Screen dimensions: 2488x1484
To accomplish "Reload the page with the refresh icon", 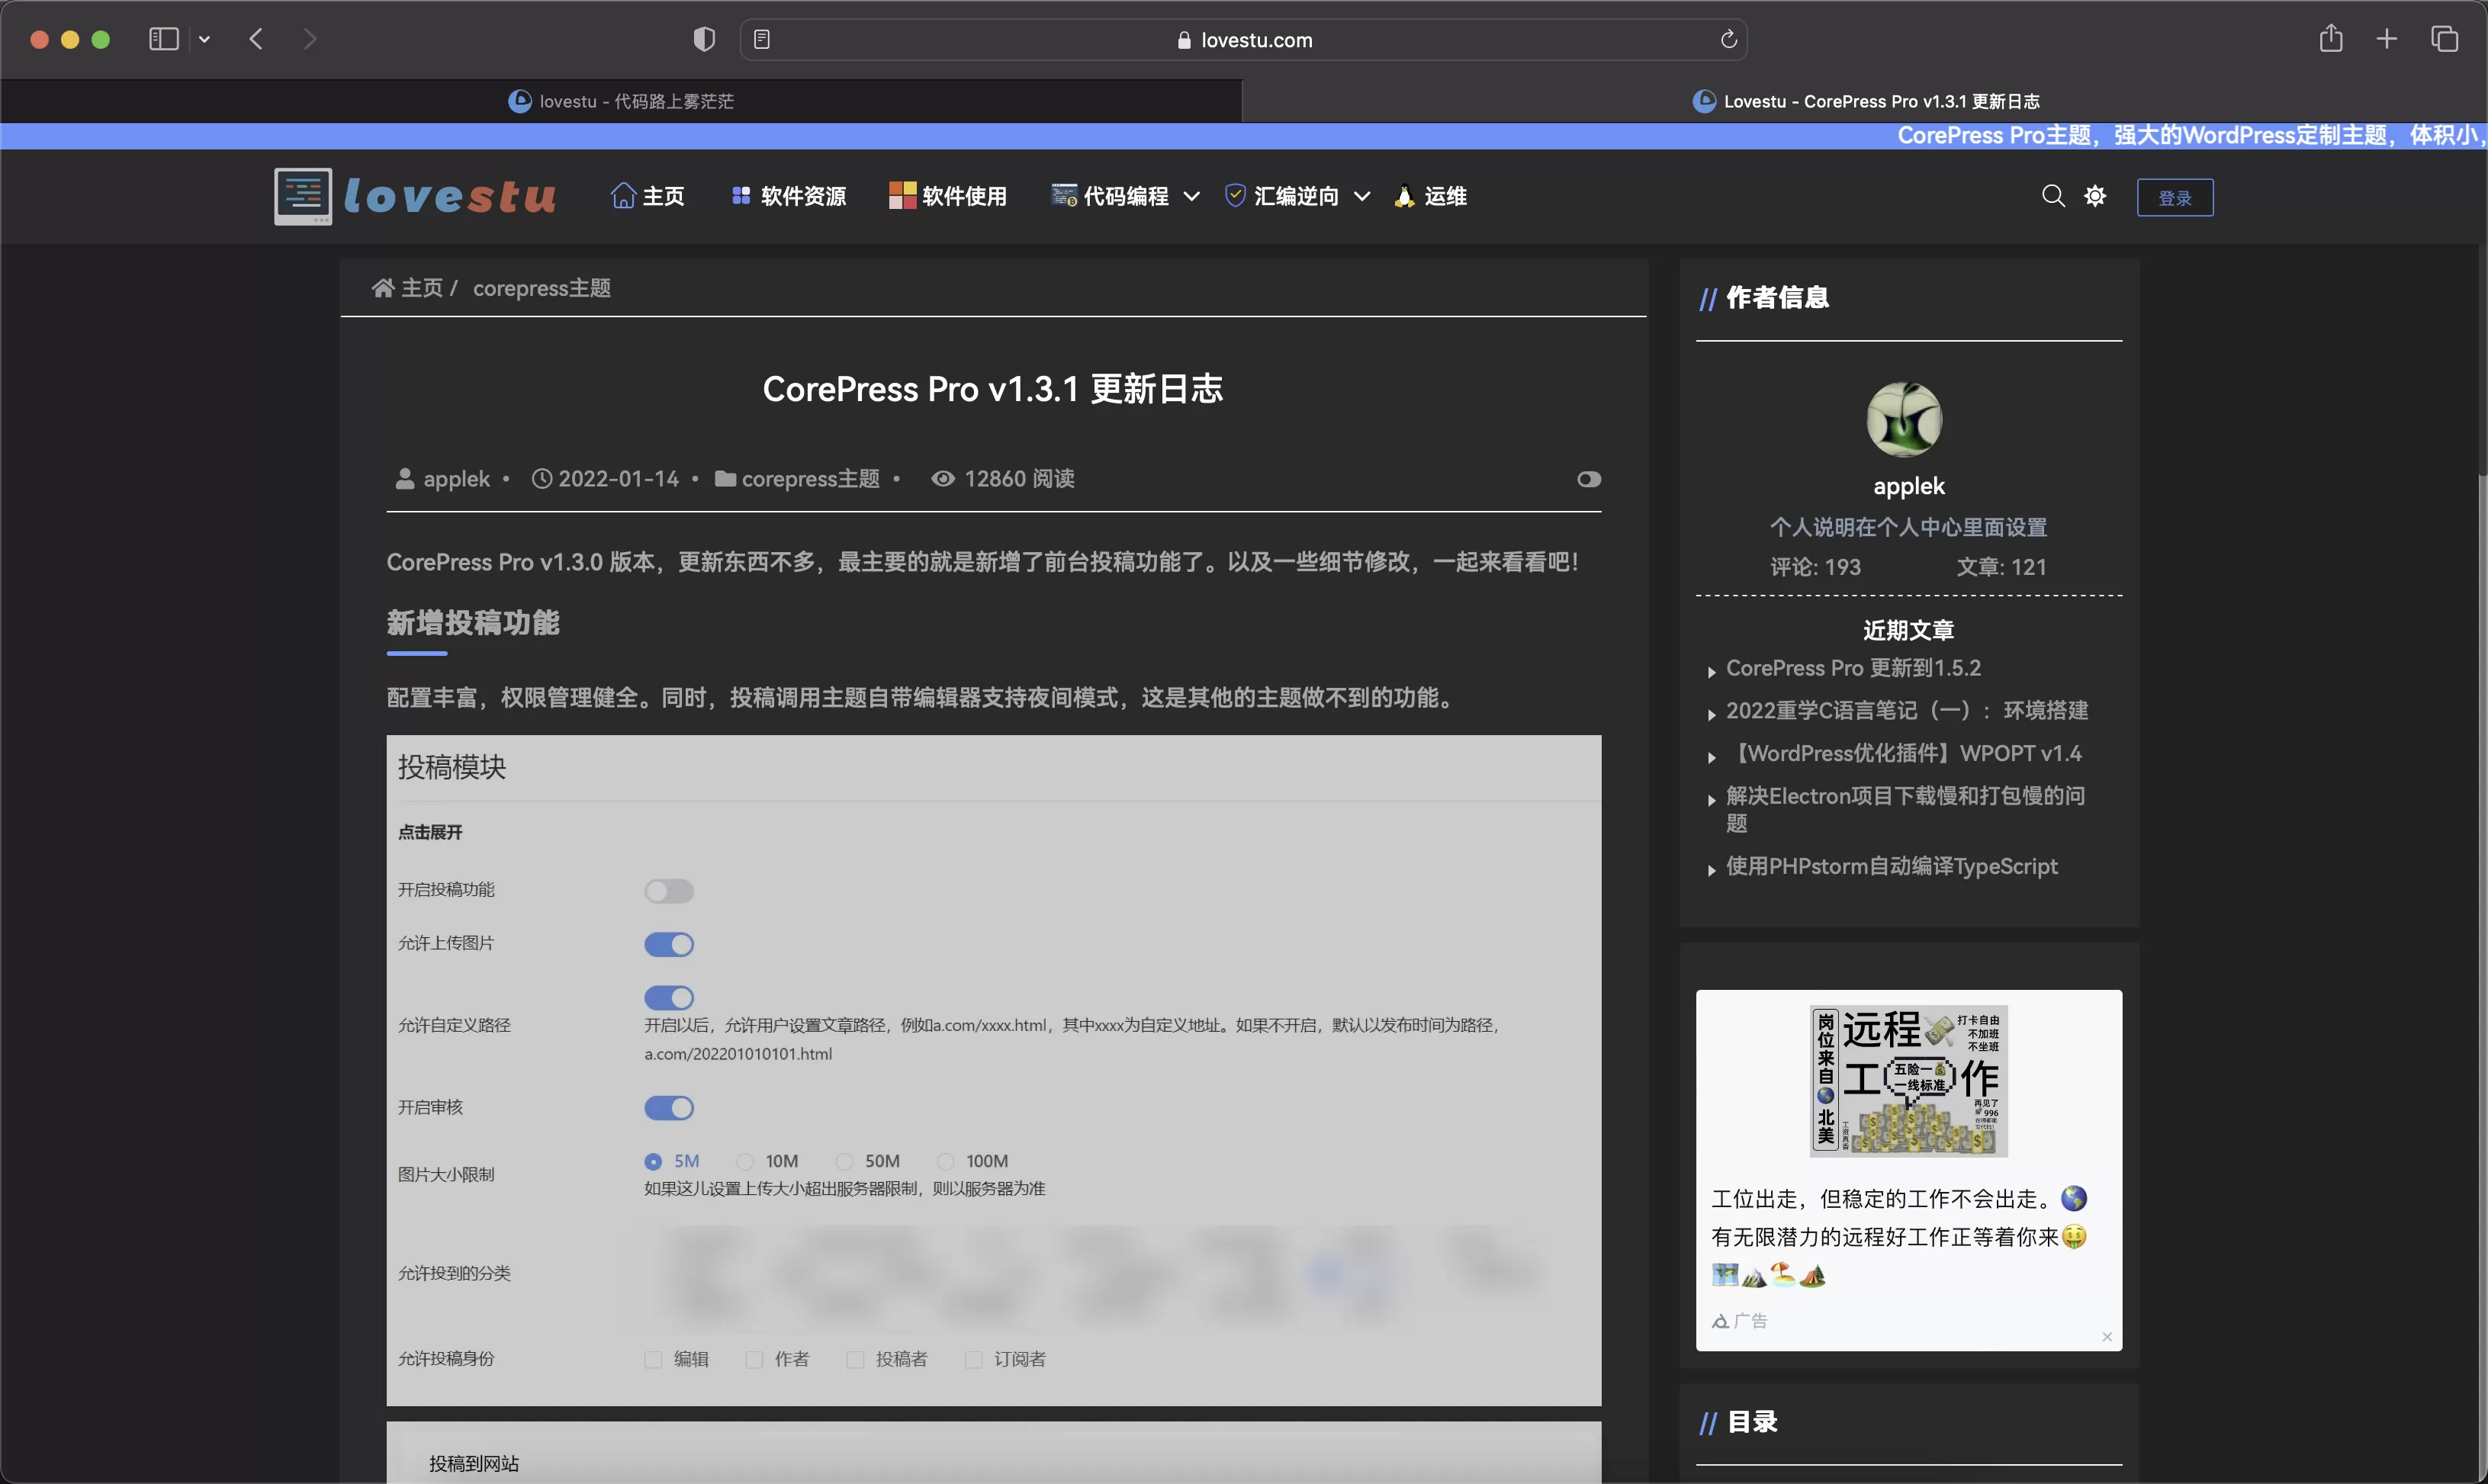I will tap(1728, 39).
